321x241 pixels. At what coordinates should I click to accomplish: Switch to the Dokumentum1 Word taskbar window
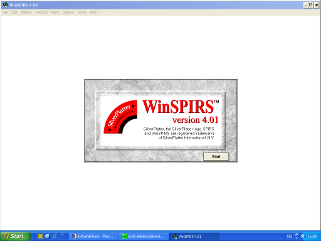click(93, 237)
